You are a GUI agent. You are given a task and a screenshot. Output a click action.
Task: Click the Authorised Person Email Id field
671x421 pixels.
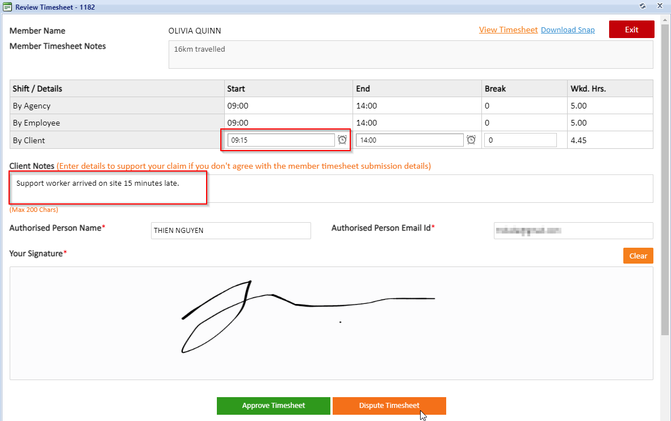coord(573,231)
